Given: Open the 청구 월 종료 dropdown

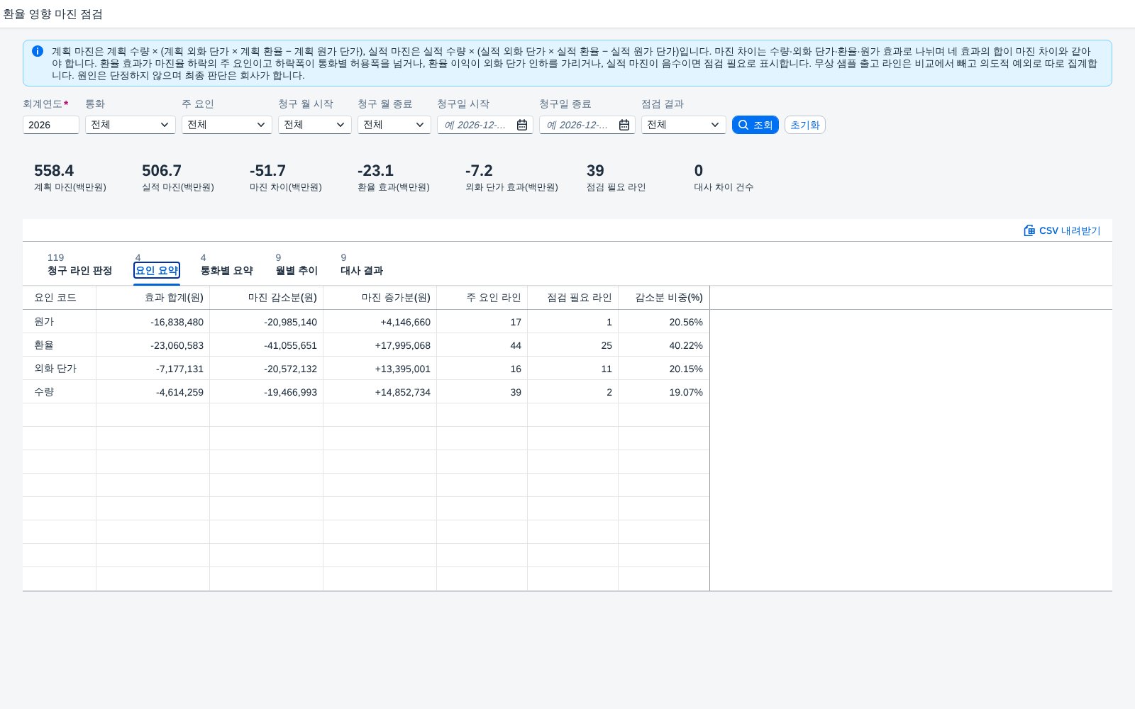Looking at the screenshot, I should [394, 125].
